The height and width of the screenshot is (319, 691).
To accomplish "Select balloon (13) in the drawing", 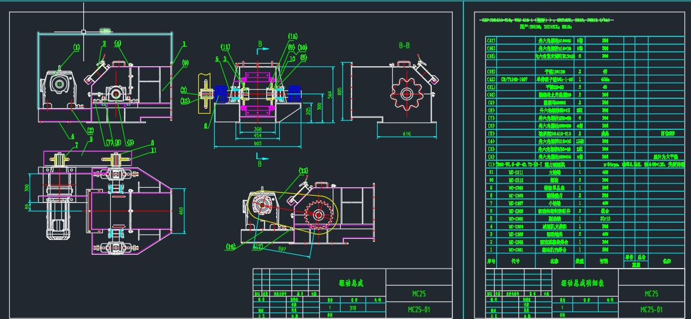I will coord(186,101).
